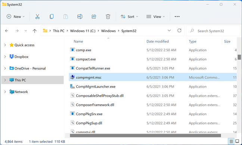The height and width of the screenshot is (145, 242).
Task: Click the '4,864 items' status text
Action: click(x=13, y=141)
